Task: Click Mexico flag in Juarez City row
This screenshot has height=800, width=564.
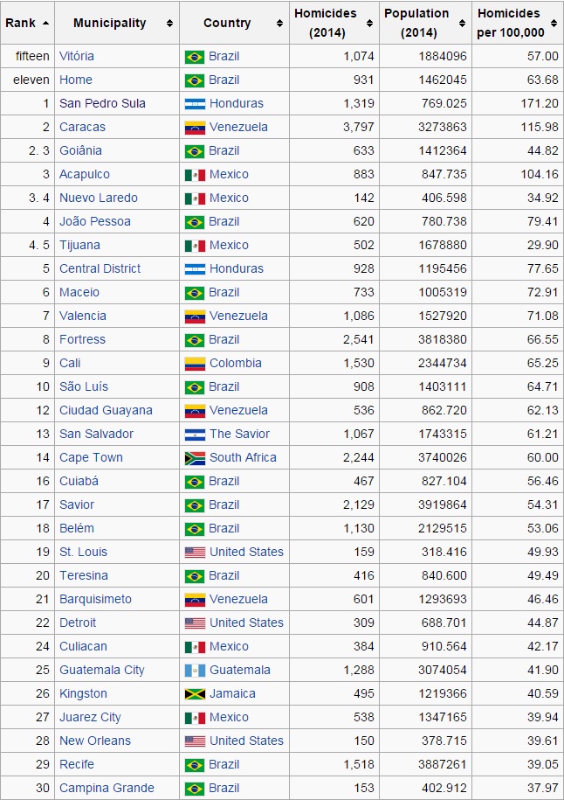Action: click(x=196, y=718)
